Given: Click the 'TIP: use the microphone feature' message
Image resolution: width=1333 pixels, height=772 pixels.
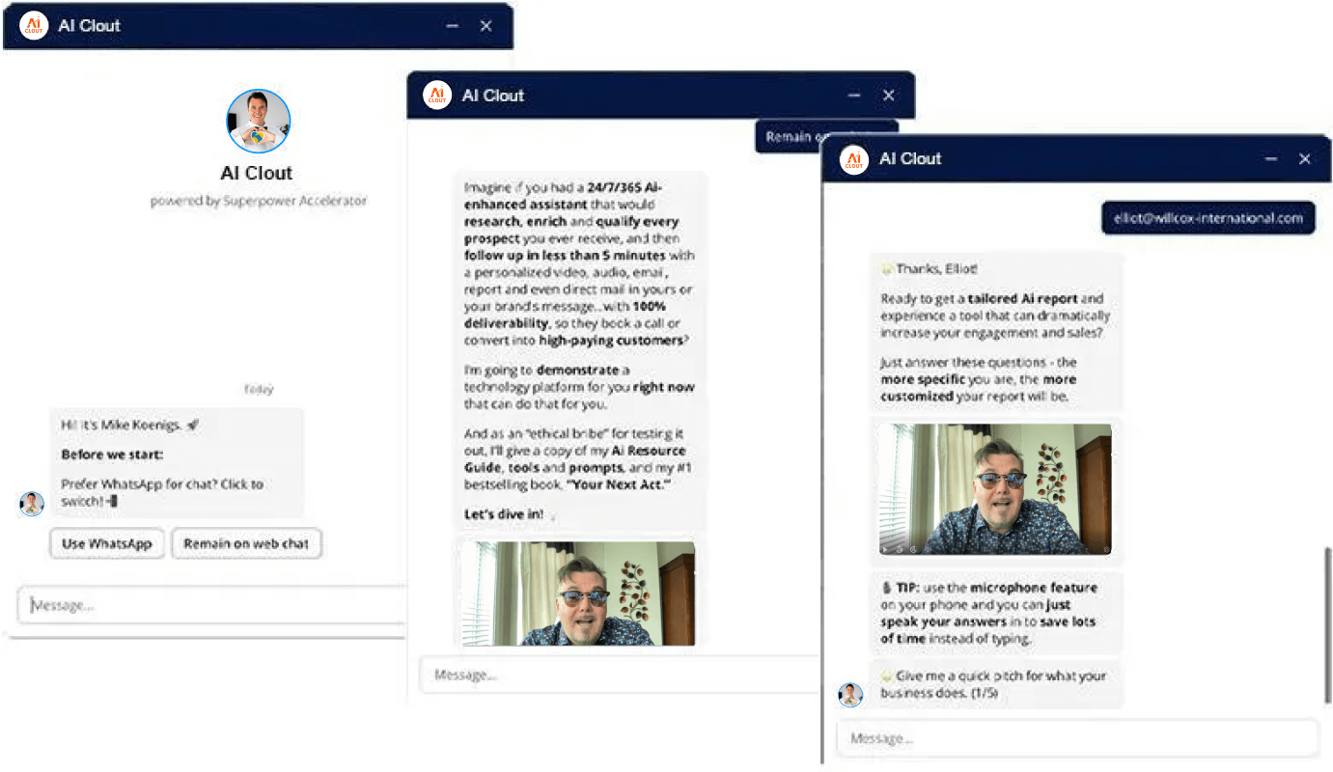Looking at the screenshot, I should 989,613.
